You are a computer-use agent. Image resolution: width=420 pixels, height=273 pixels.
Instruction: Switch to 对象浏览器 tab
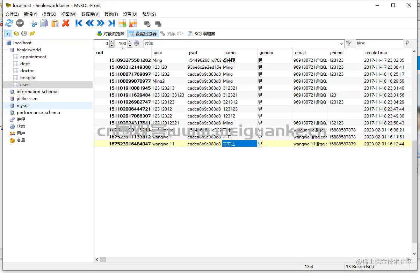110,34
